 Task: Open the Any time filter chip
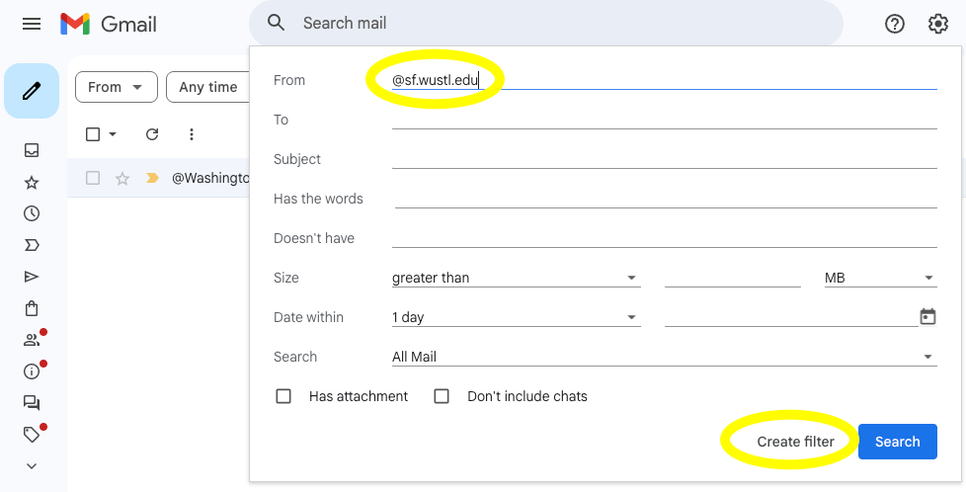tap(208, 87)
